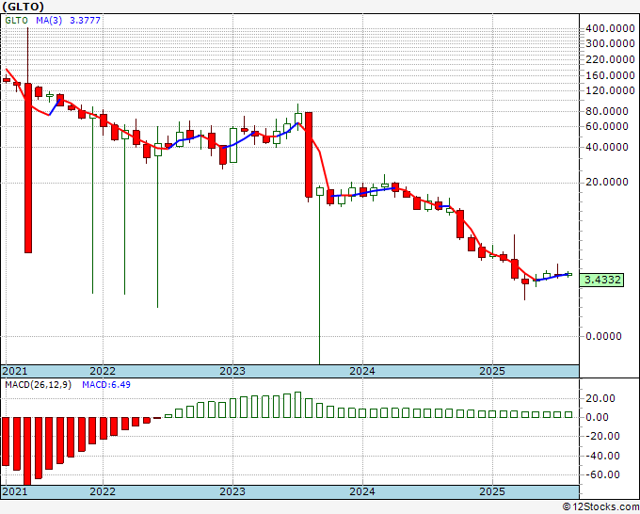
Task: Pick 2023 on the MACD panel time axis
Action: tap(232, 491)
